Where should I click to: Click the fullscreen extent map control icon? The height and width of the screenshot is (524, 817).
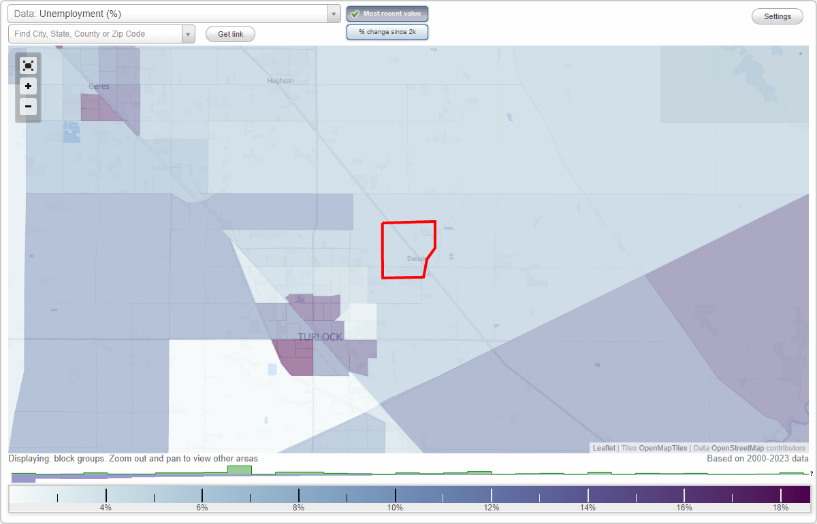[x=28, y=65]
